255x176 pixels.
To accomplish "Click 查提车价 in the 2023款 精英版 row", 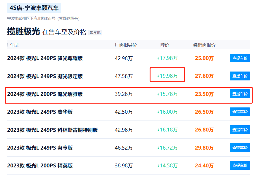I will point(240,165).
